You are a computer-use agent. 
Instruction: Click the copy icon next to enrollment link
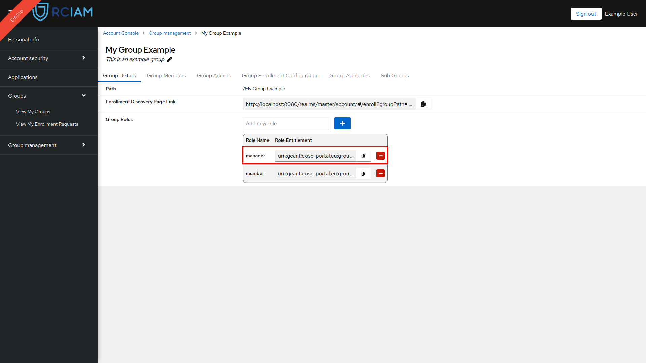tap(423, 103)
